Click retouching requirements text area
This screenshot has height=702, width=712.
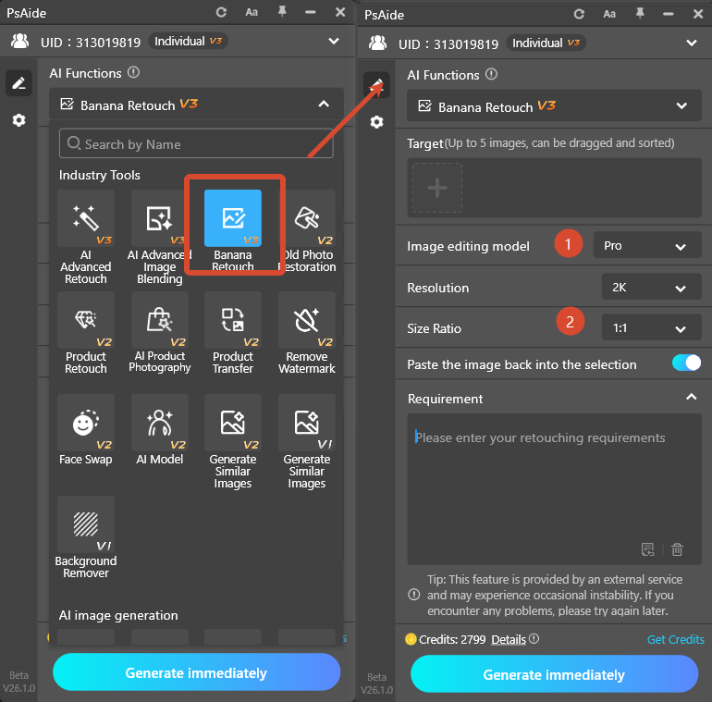[555, 488]
